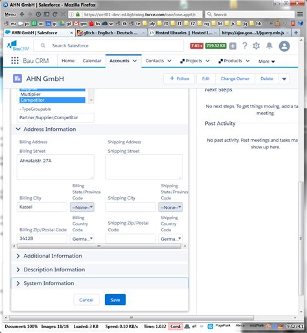Open the Bau CRM app launcher grid
Viewport: 307px width, 333px height.
coord(15,61)
